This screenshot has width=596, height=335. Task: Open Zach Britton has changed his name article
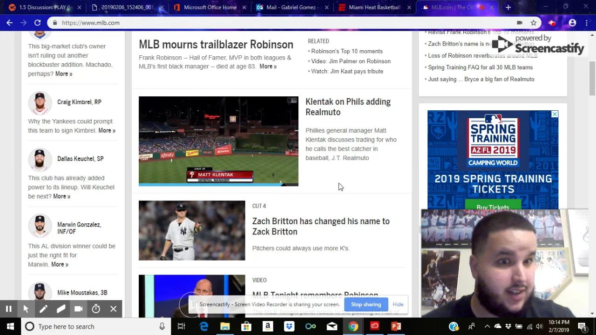point(321,227)
